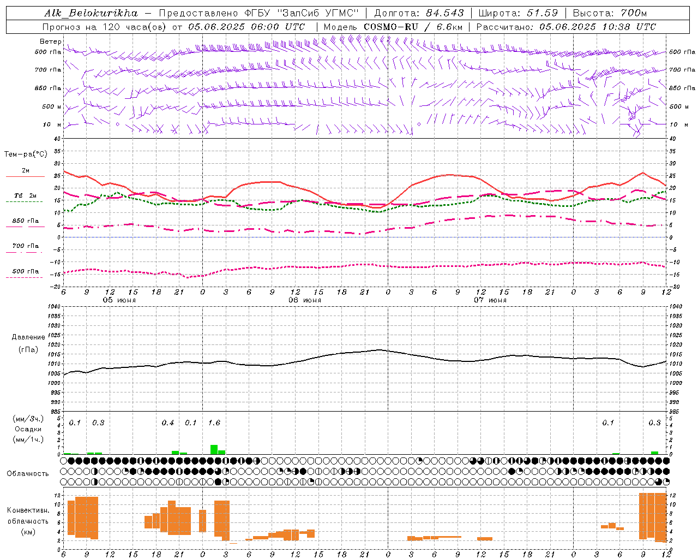Click the 2м temperature legend label
Image resolution: width=698 pixels, height=559 pixels.
click(x=26, y=170)
